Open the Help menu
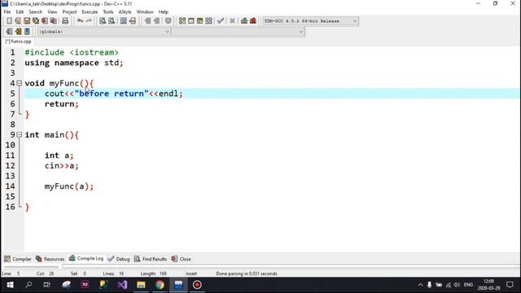This screenshot has height=293, width=521. (x=163, y=11)
